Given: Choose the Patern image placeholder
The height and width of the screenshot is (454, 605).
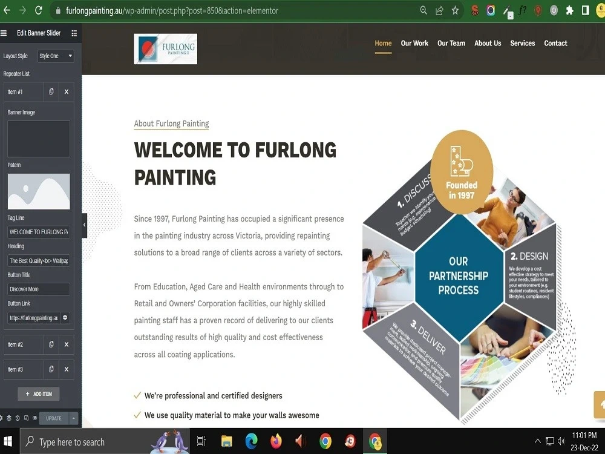Looking at the screenshot, I should 39,191.
